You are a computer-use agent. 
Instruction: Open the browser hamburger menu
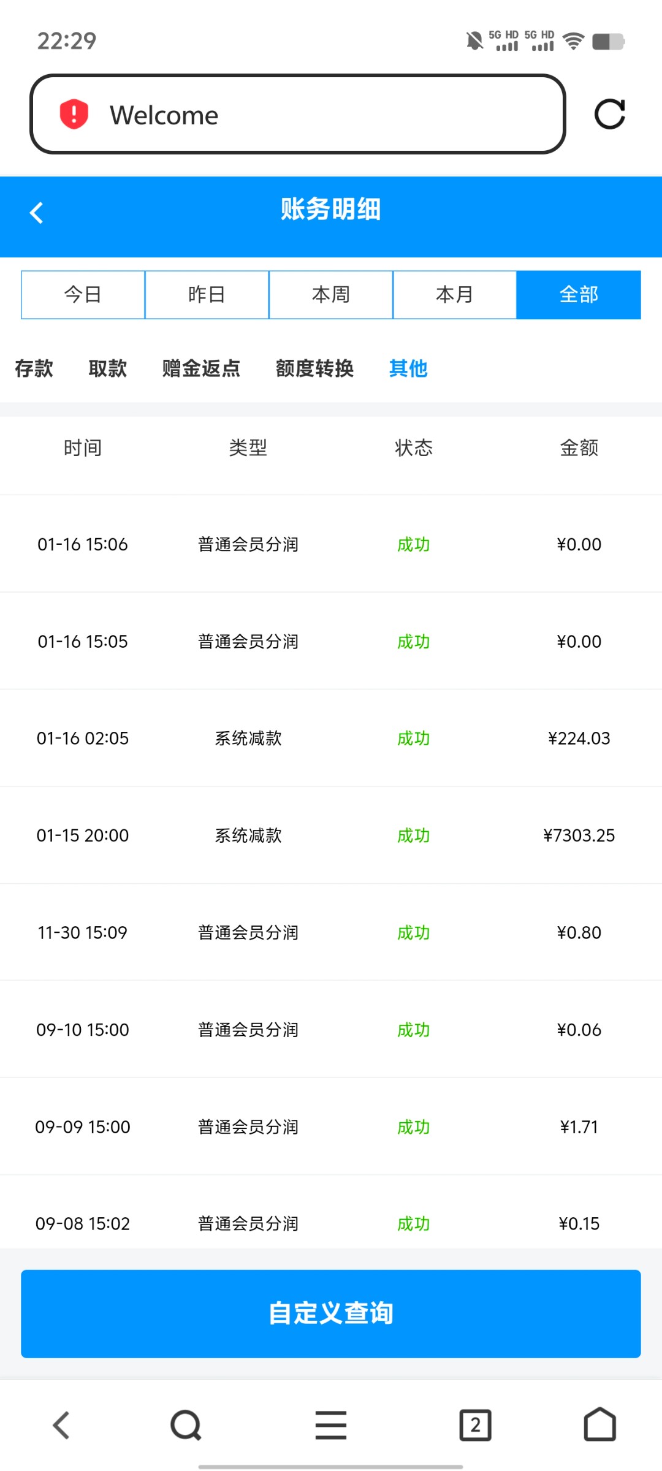point(331,1425)
